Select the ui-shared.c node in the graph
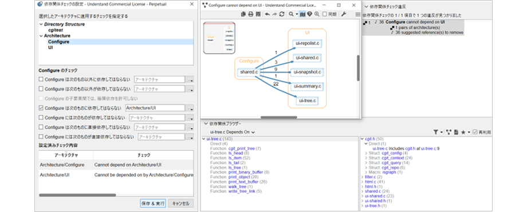This screenshot has width=527, height=212. tap(307, 58)
